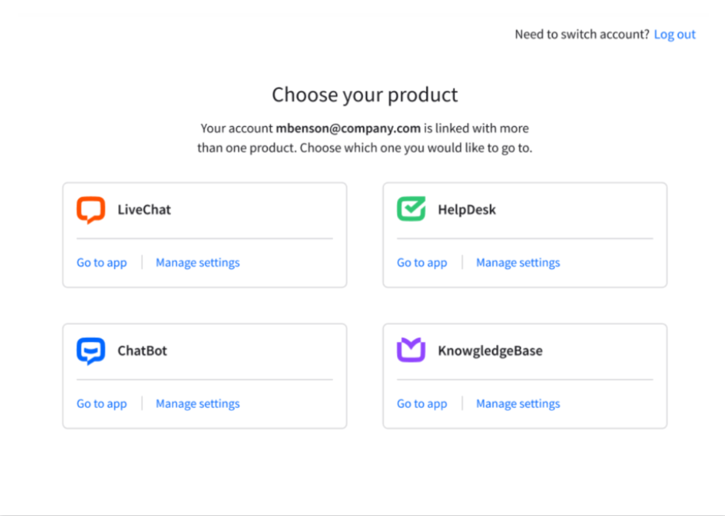Select the LiveChat product name
725x516 pixels.
click(x=144, y=210)
